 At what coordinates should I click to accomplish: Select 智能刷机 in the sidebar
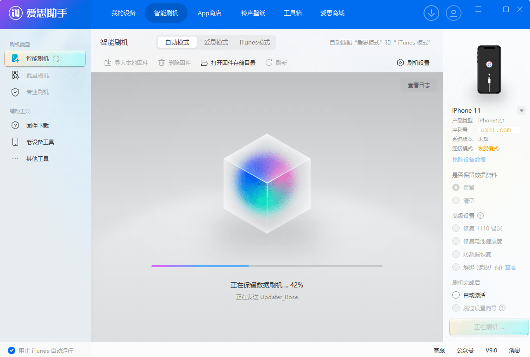(x=44, y=58)
